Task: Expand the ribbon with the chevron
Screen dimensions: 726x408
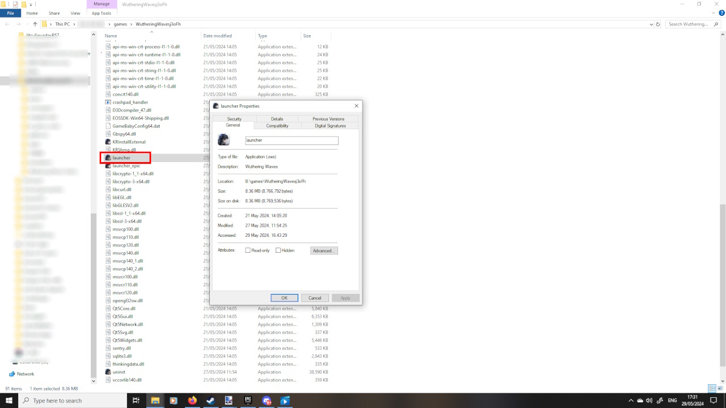Action: (x=714, y=13)
